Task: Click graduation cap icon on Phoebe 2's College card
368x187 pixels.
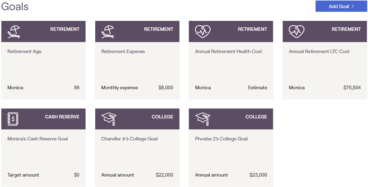Action: coord(203,119)
